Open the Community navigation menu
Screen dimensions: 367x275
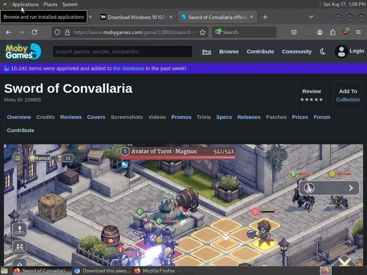(297, 52)
